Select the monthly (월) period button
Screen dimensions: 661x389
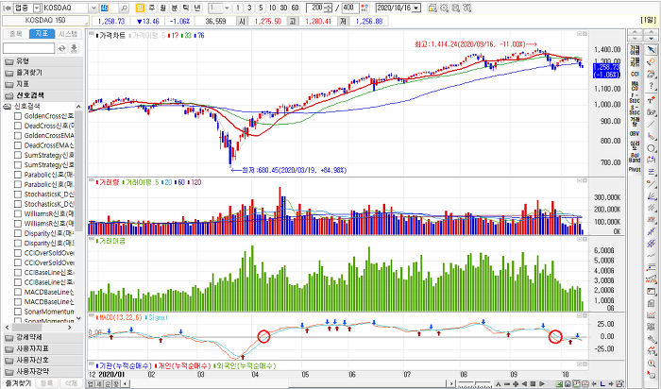pos(163,8)
